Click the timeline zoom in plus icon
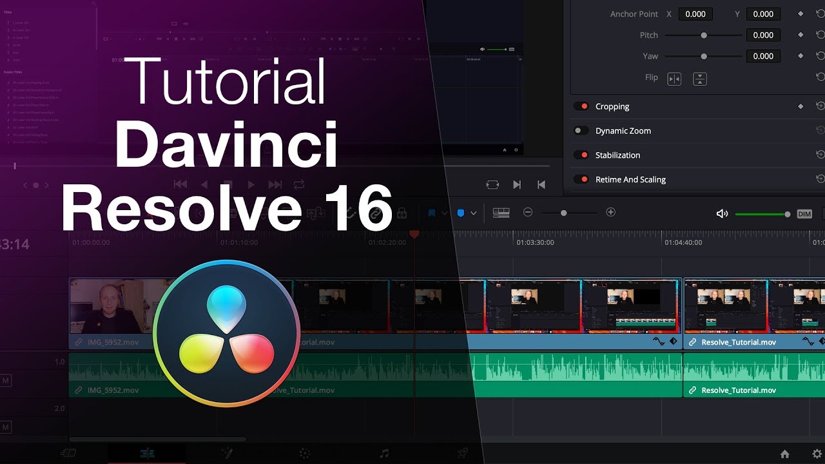 click(x=611, y=212)
